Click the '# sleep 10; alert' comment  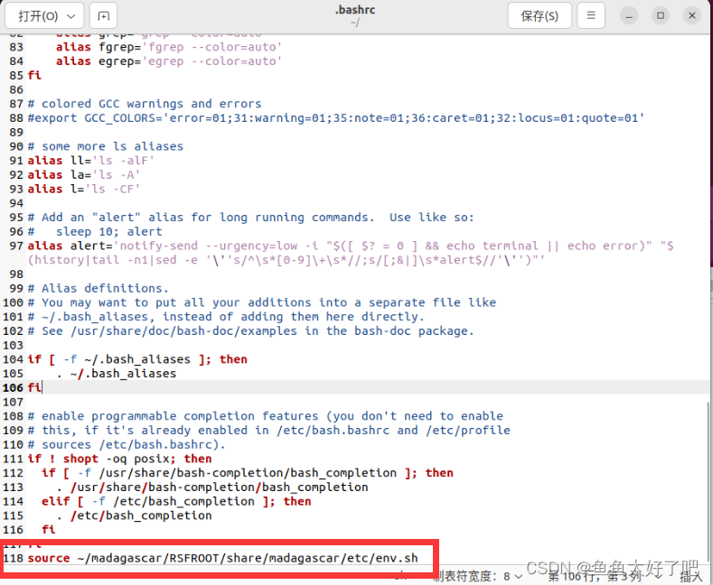click(95, 232)
